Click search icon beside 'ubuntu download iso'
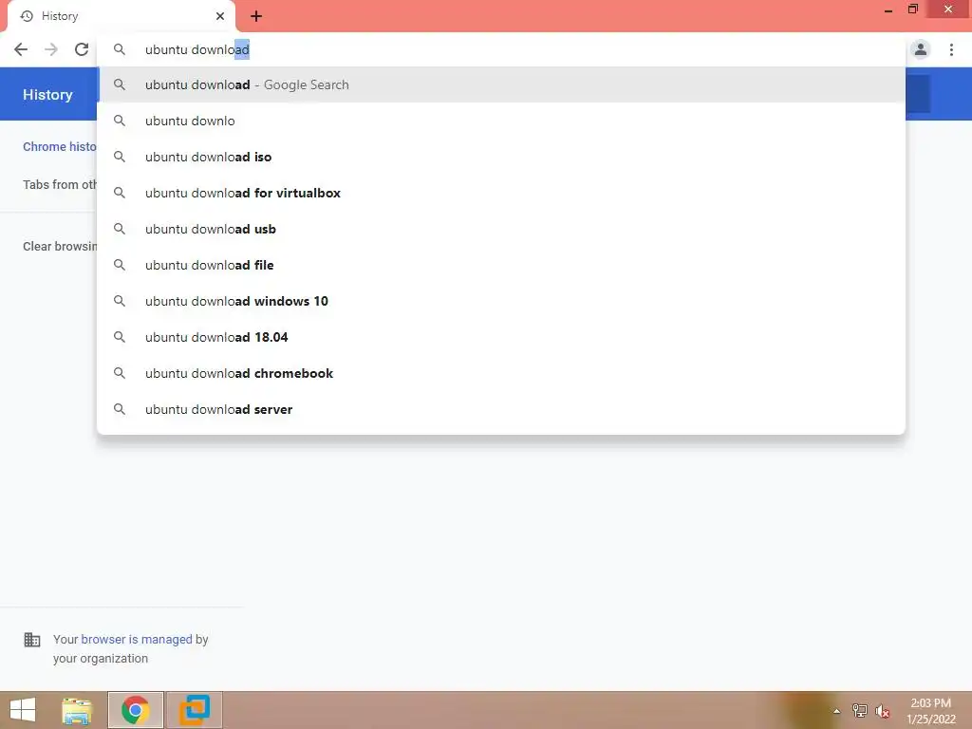Viewport: 972px width, 729px height. pos(120,157)
